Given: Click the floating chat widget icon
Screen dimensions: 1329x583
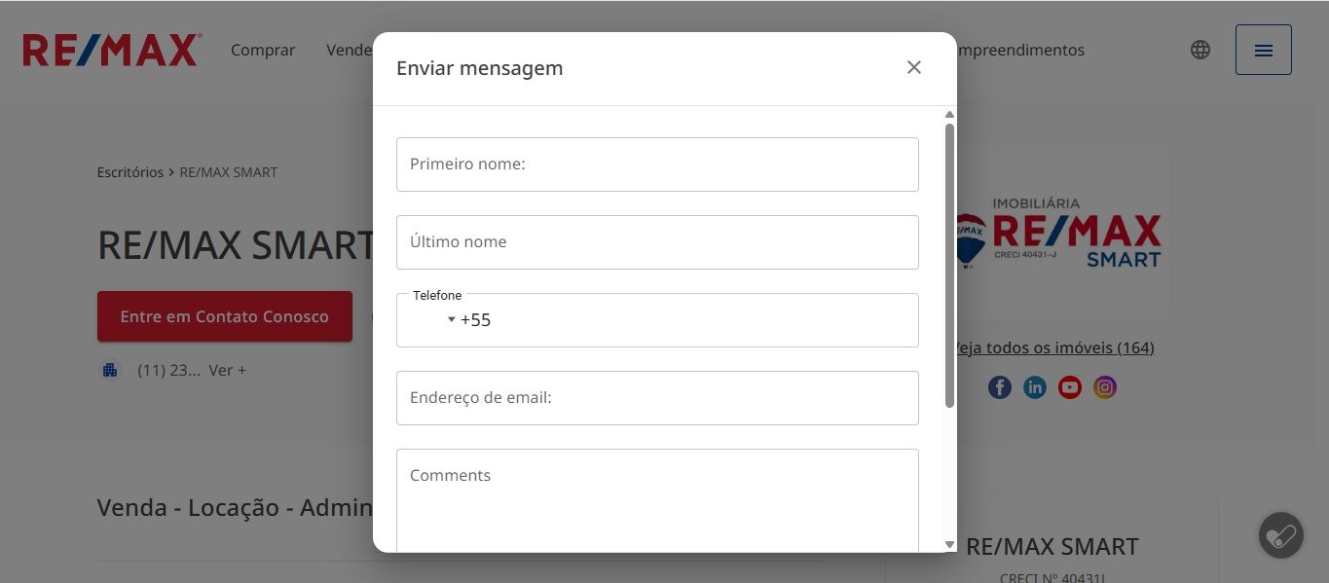Looking at the screenshot, I should click(1281, 535).
